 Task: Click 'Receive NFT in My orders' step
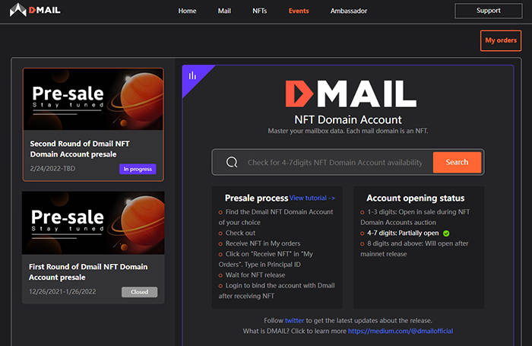point(263,243)
